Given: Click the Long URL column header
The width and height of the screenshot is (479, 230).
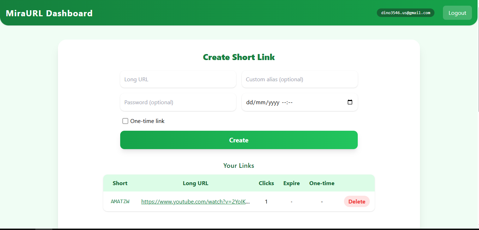Looking at the screenshot, I should tap(195, 183).
